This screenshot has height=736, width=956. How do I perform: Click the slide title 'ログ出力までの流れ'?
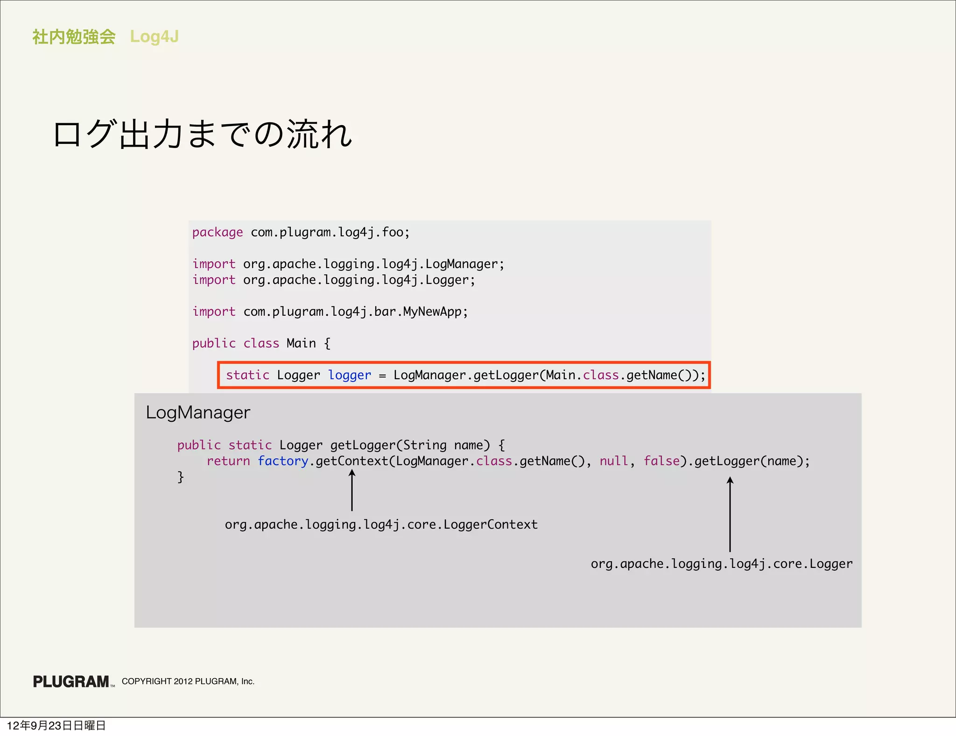coord(202,134)
